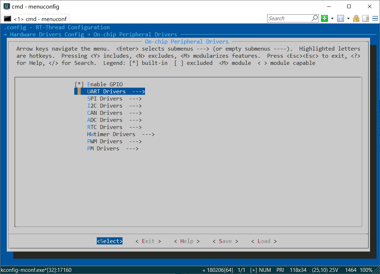Screen dimensions: 380x274
Task: Click the magnifier icon in search box
Action: click(315, 18)
